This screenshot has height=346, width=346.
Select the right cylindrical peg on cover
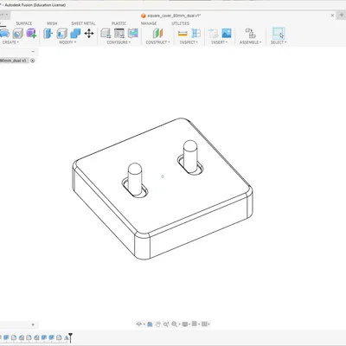coord(190,156)
